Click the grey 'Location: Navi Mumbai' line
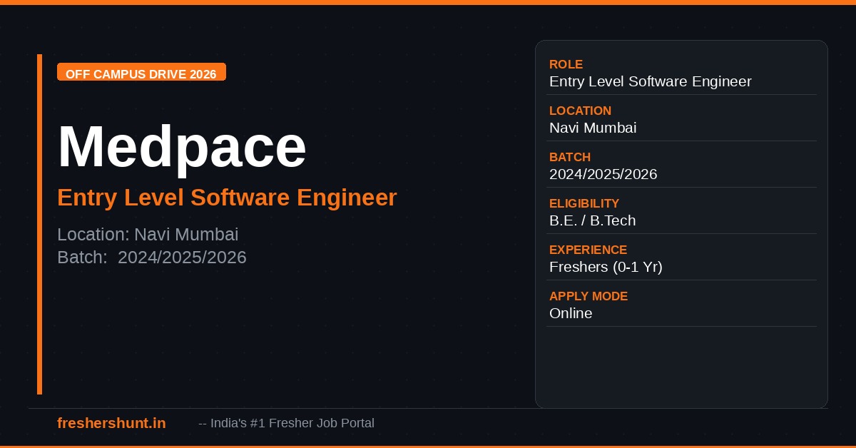Viewport: 856px width, 448px height. point(148,234)
